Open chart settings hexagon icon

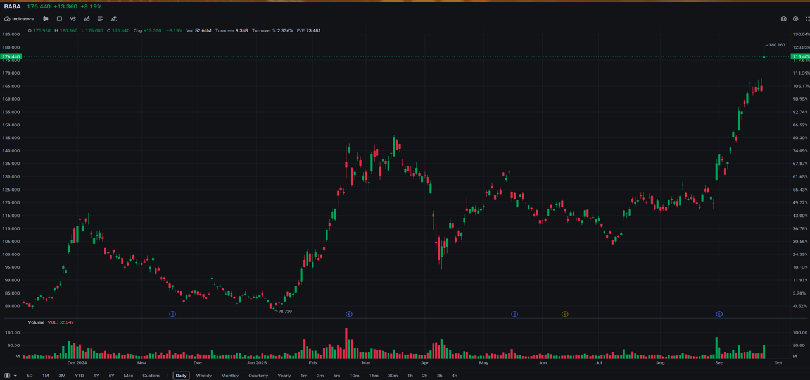[x=795, y=19]
